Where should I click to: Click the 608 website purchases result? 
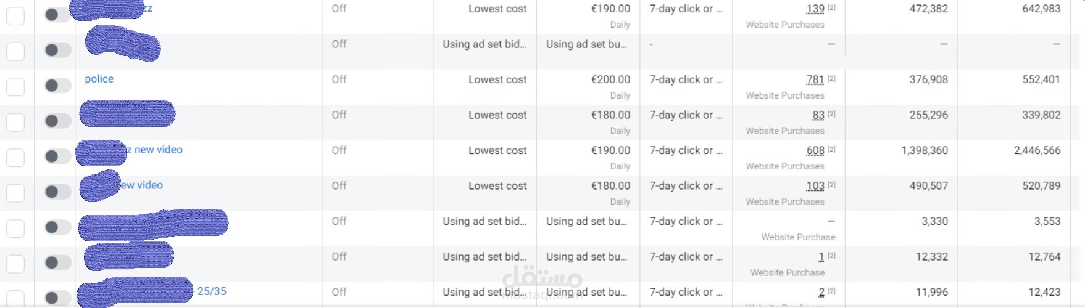pyautogui.click(x=815, y=150)
